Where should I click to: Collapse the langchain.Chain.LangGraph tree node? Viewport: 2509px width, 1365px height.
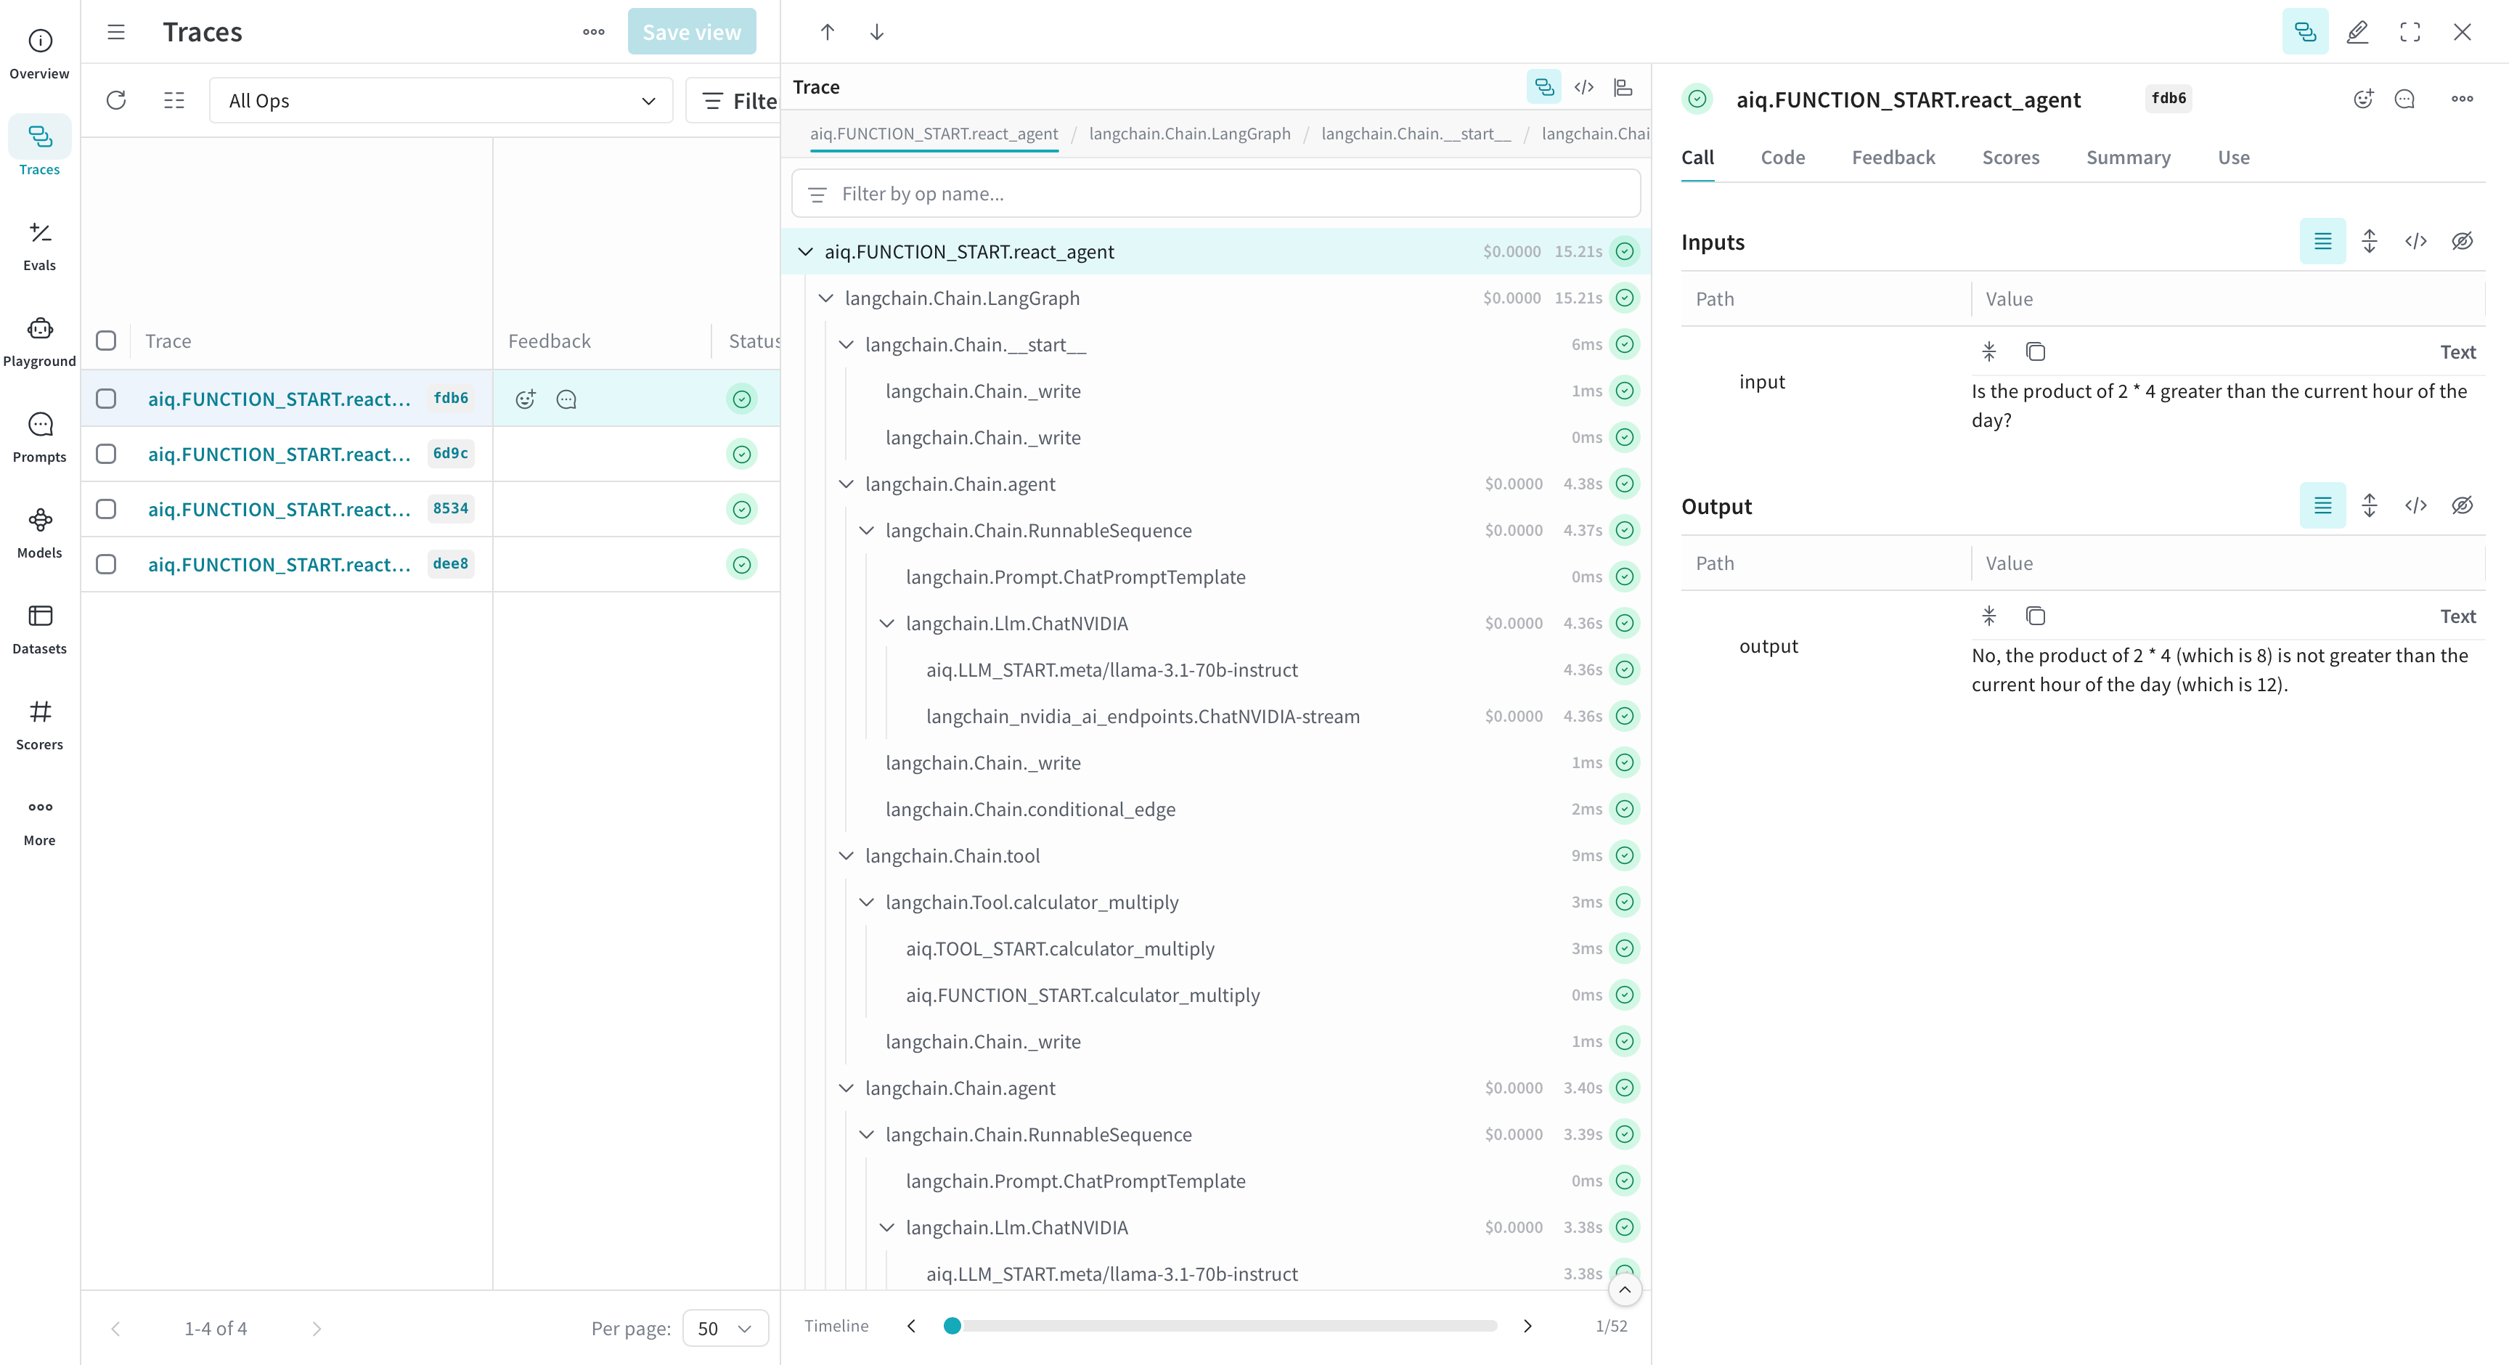click(x=827, y=298)
